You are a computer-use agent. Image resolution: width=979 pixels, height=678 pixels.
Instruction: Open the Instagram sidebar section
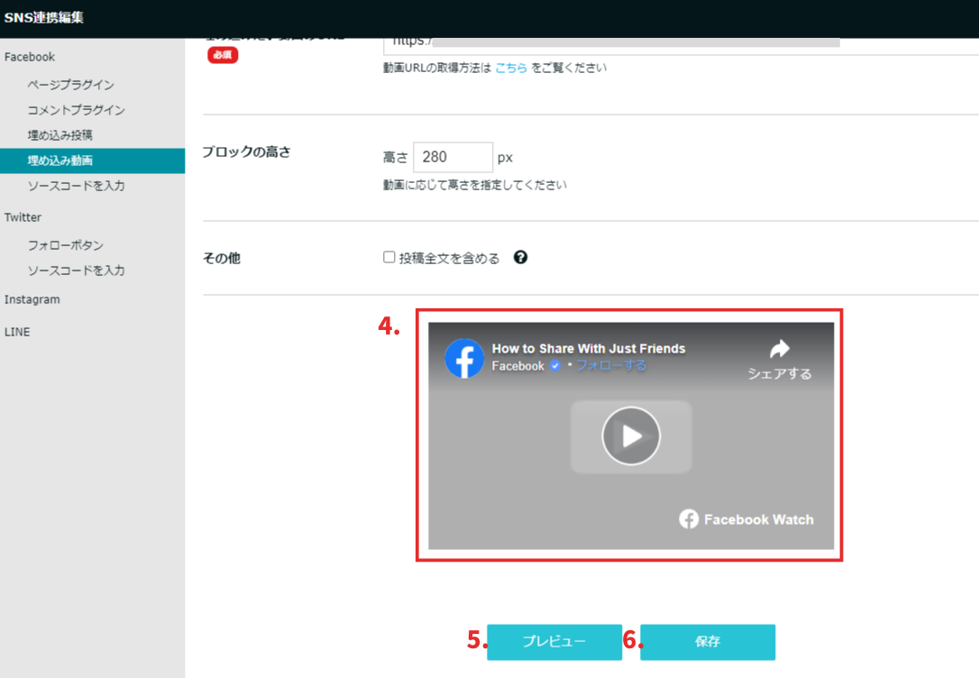pyautogui.click(x=32, y=299)
